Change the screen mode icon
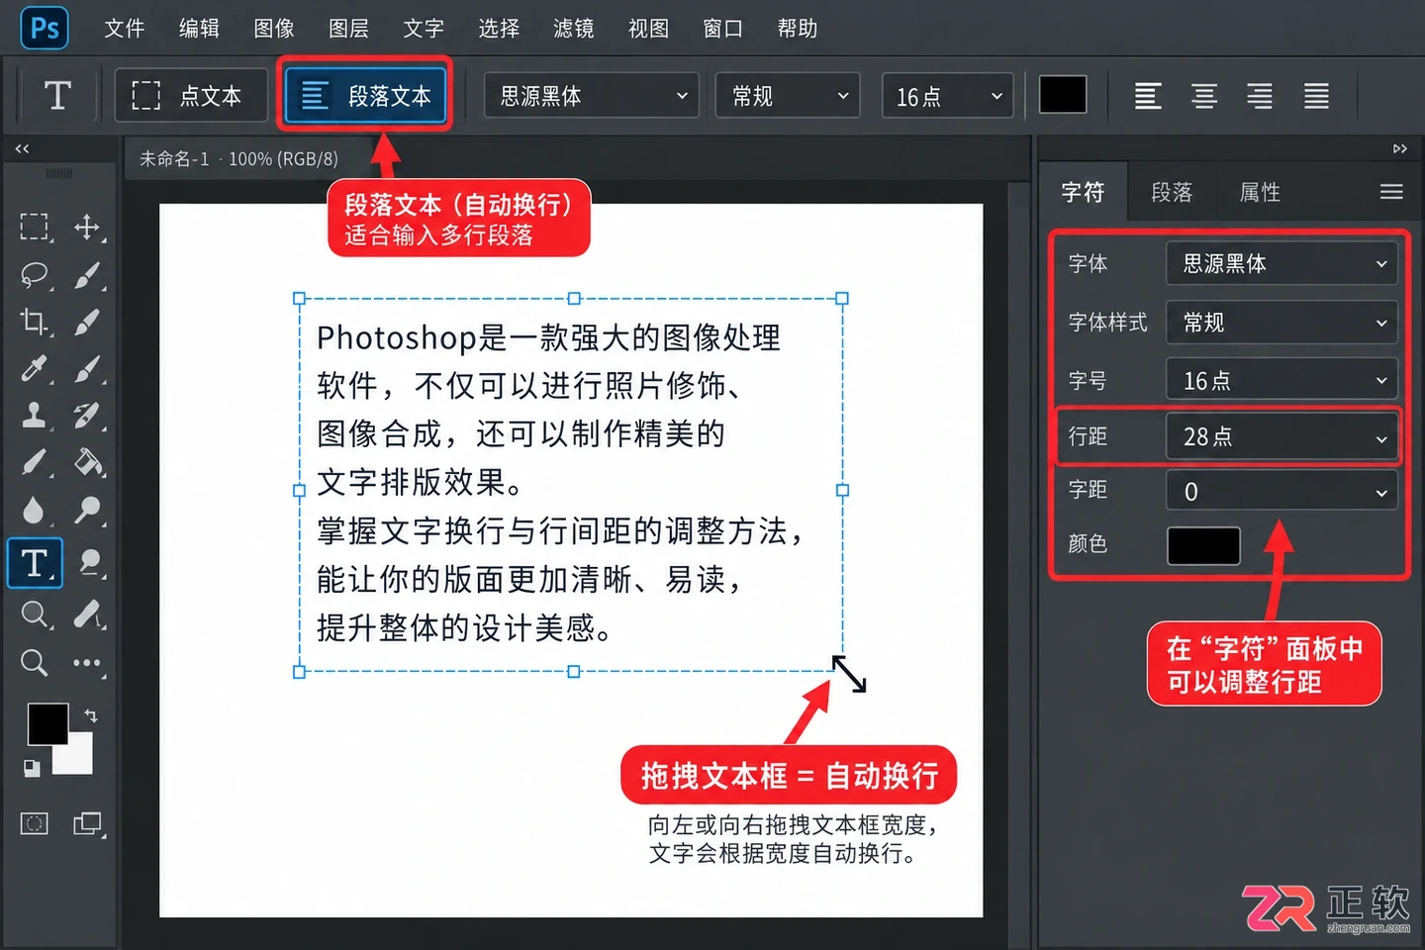This screenshot has height=950, width=1425. tap(87, 823)
